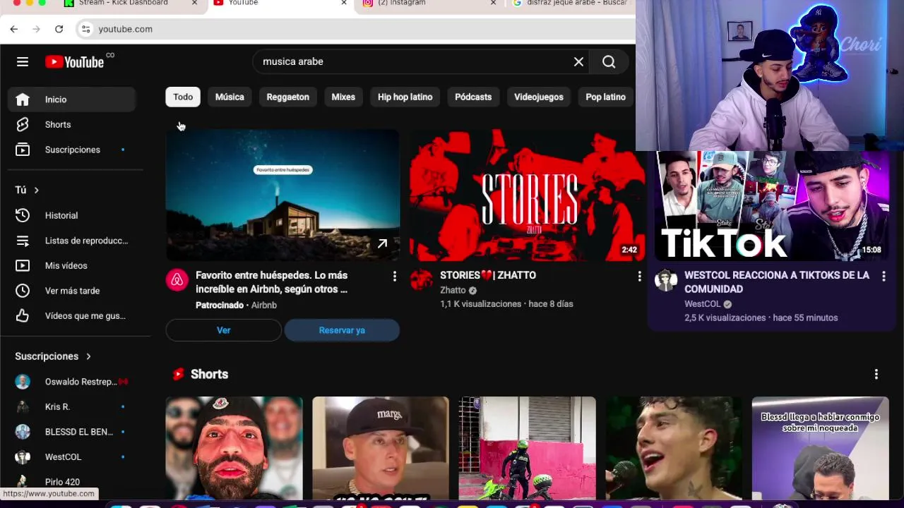
Task: Click the magnifier search button
Action: 609,61
